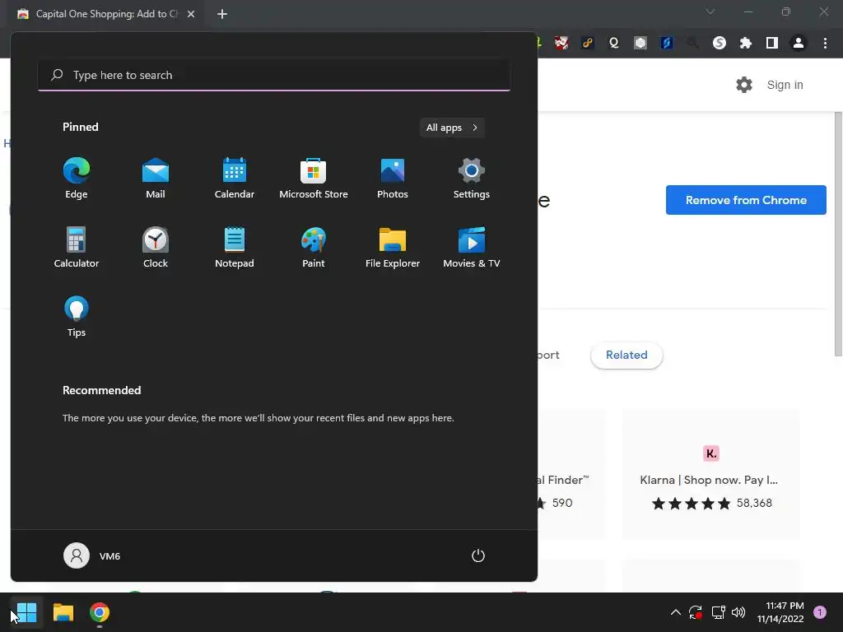Open the Klarna extension card

point(710,474)
